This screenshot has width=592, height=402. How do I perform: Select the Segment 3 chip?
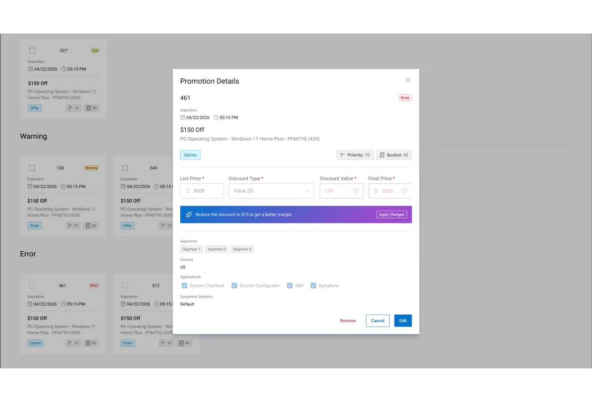point(242,249)
